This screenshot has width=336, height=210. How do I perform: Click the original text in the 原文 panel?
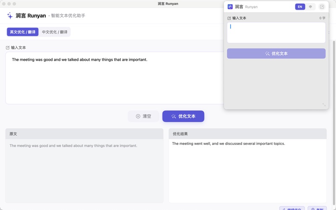(x=73, y=146)
